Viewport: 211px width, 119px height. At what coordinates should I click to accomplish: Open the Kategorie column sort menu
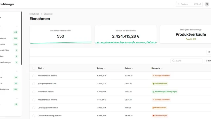pos(157,68)
